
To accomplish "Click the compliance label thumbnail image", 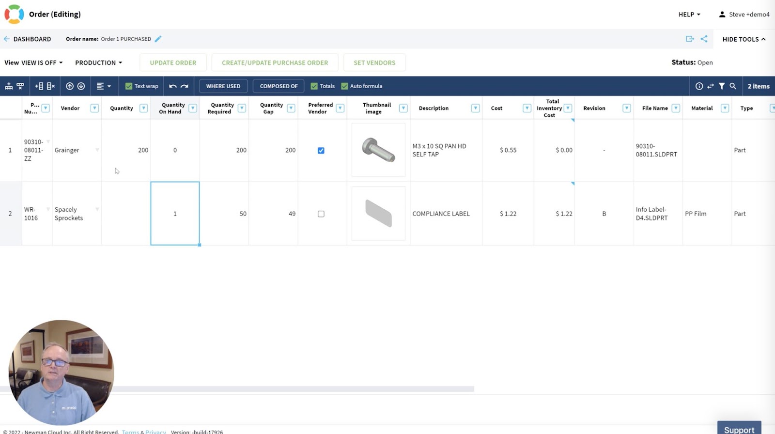I will (x=378, y=214).
